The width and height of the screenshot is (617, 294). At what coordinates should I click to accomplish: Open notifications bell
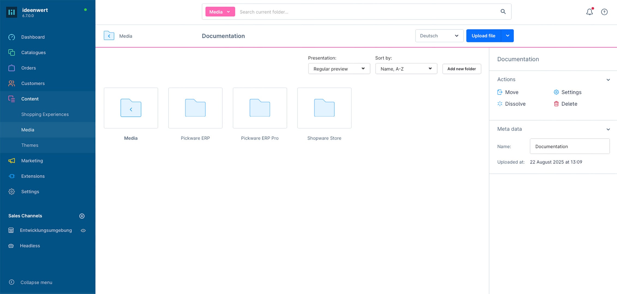tap(589, 12)
